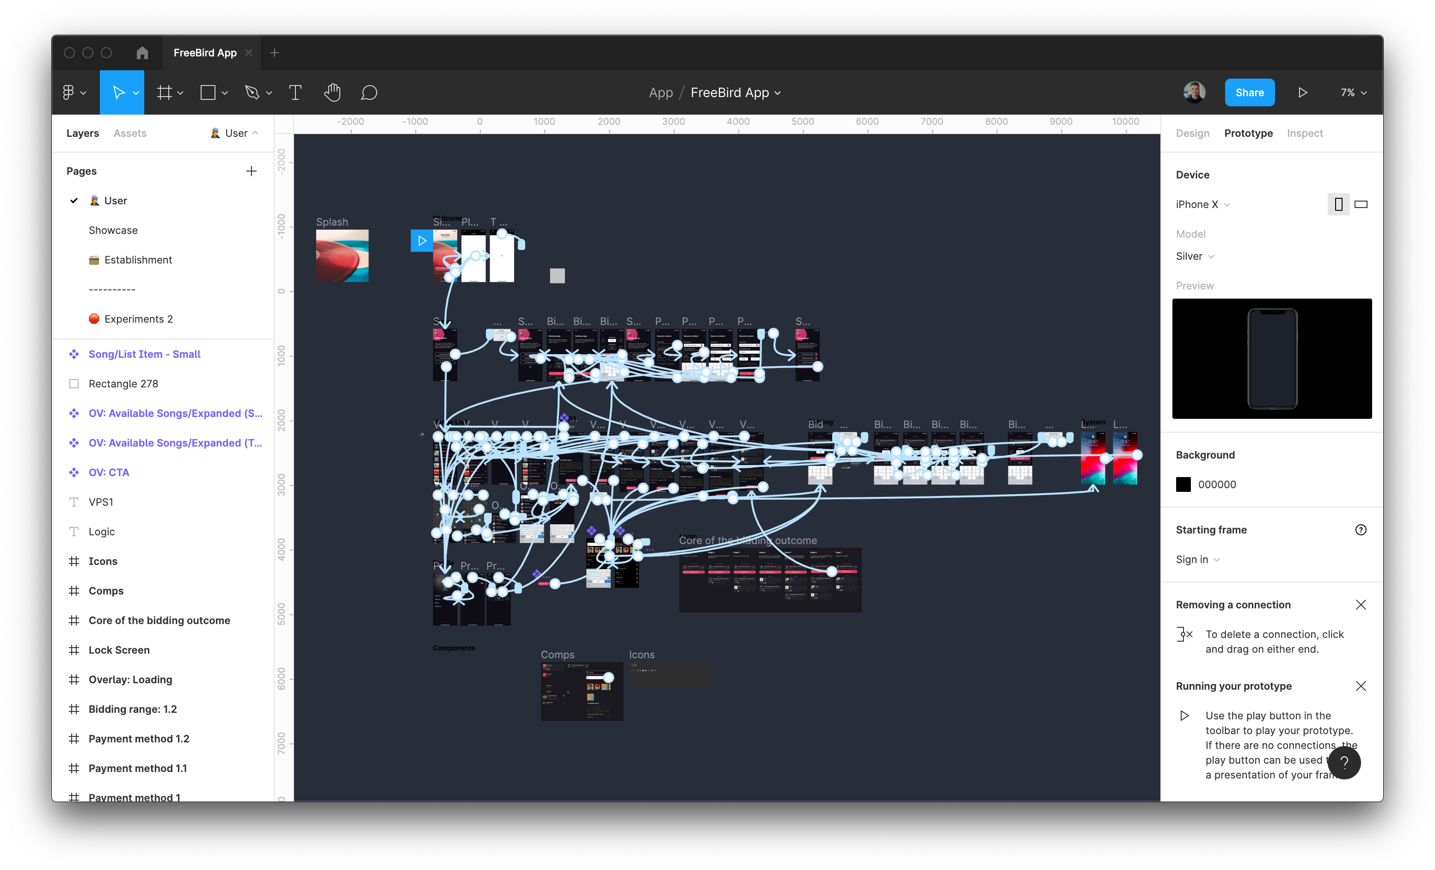
Task: Click the frame icon beside Comps layer
Action: [x=74, y=590]
